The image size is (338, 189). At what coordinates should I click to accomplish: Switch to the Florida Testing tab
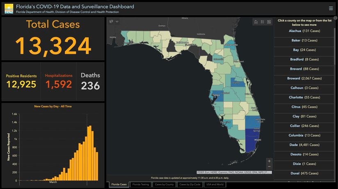coord(141,184)
